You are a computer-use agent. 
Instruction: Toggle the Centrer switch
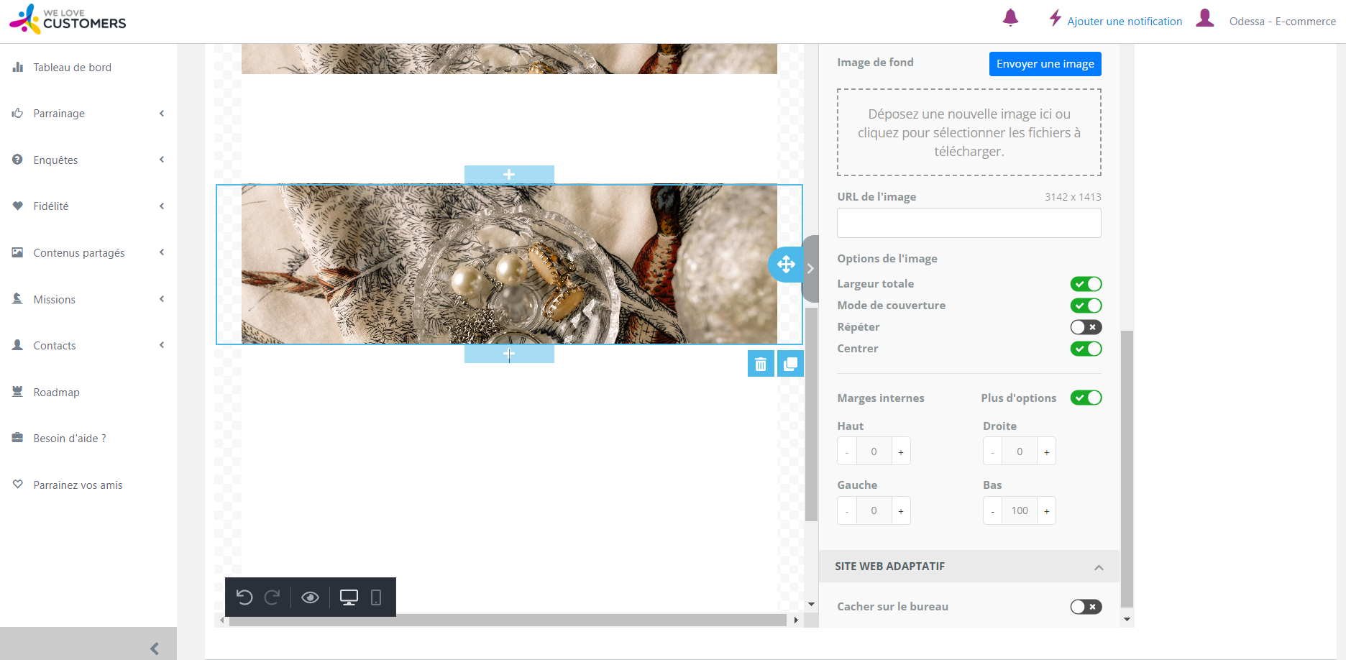click(x=1086, y=349)
